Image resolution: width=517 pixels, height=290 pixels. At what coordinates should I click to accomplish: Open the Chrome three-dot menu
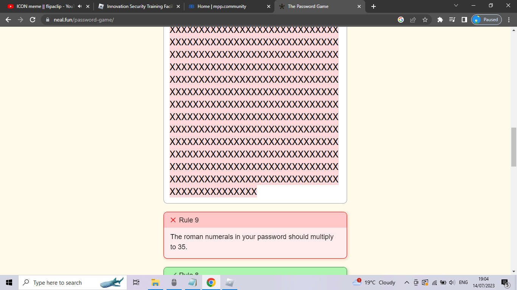pyautogui.click(x=509, y=20)
